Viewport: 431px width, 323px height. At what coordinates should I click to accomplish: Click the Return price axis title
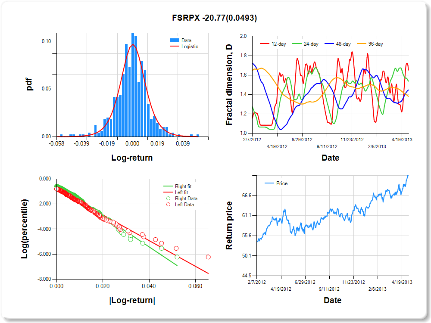(x=229, y=226)
